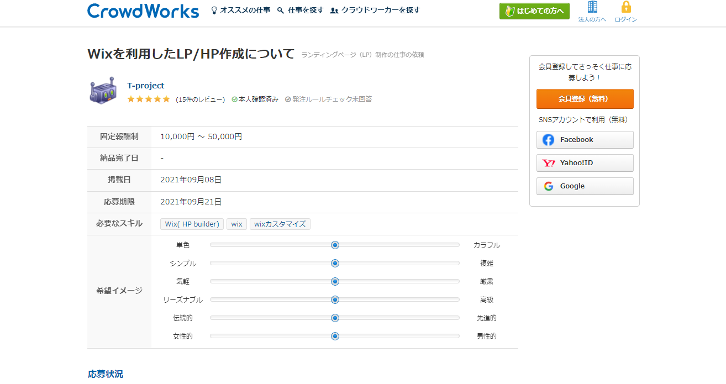
Task: Click the 気軽–厳粛 slider handle
Action: pos(335,281)
